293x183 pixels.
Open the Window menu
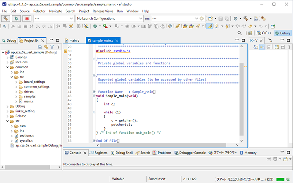coord(132,11)
